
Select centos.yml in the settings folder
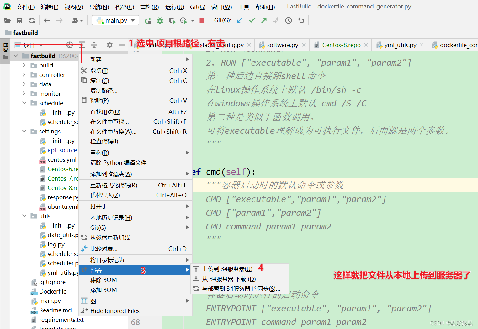62,159
